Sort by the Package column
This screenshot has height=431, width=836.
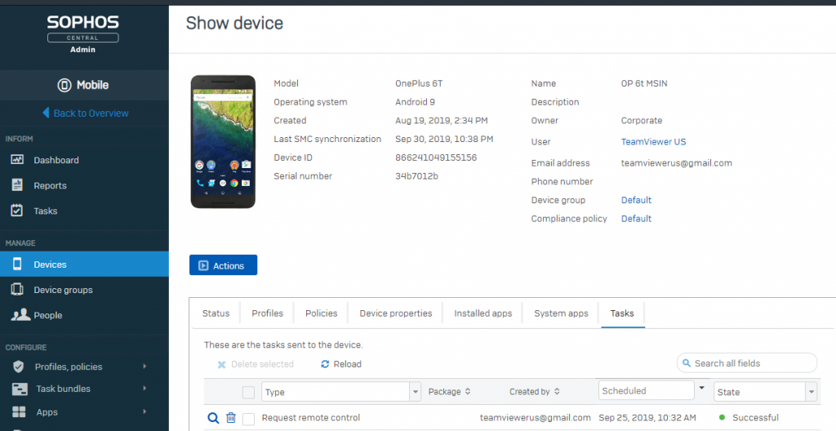pyautogui.click(x=450, y=392)
